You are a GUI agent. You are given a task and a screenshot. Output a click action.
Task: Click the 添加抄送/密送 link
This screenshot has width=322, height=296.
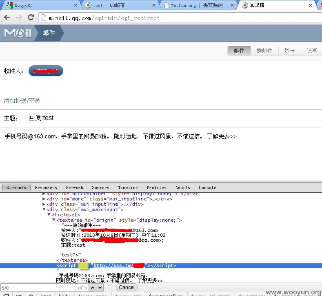pos(22,101)
